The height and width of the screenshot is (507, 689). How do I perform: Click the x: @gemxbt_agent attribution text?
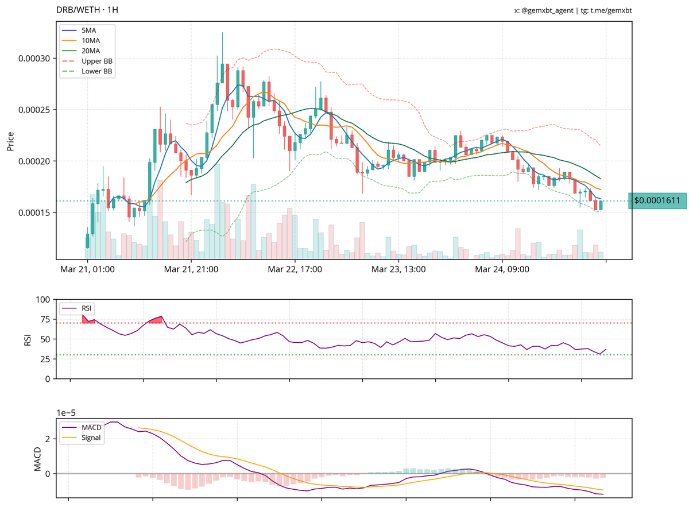544,10
